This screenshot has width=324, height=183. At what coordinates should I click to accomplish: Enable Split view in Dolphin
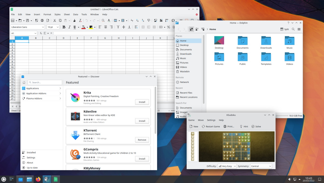(x=284, y=29)
